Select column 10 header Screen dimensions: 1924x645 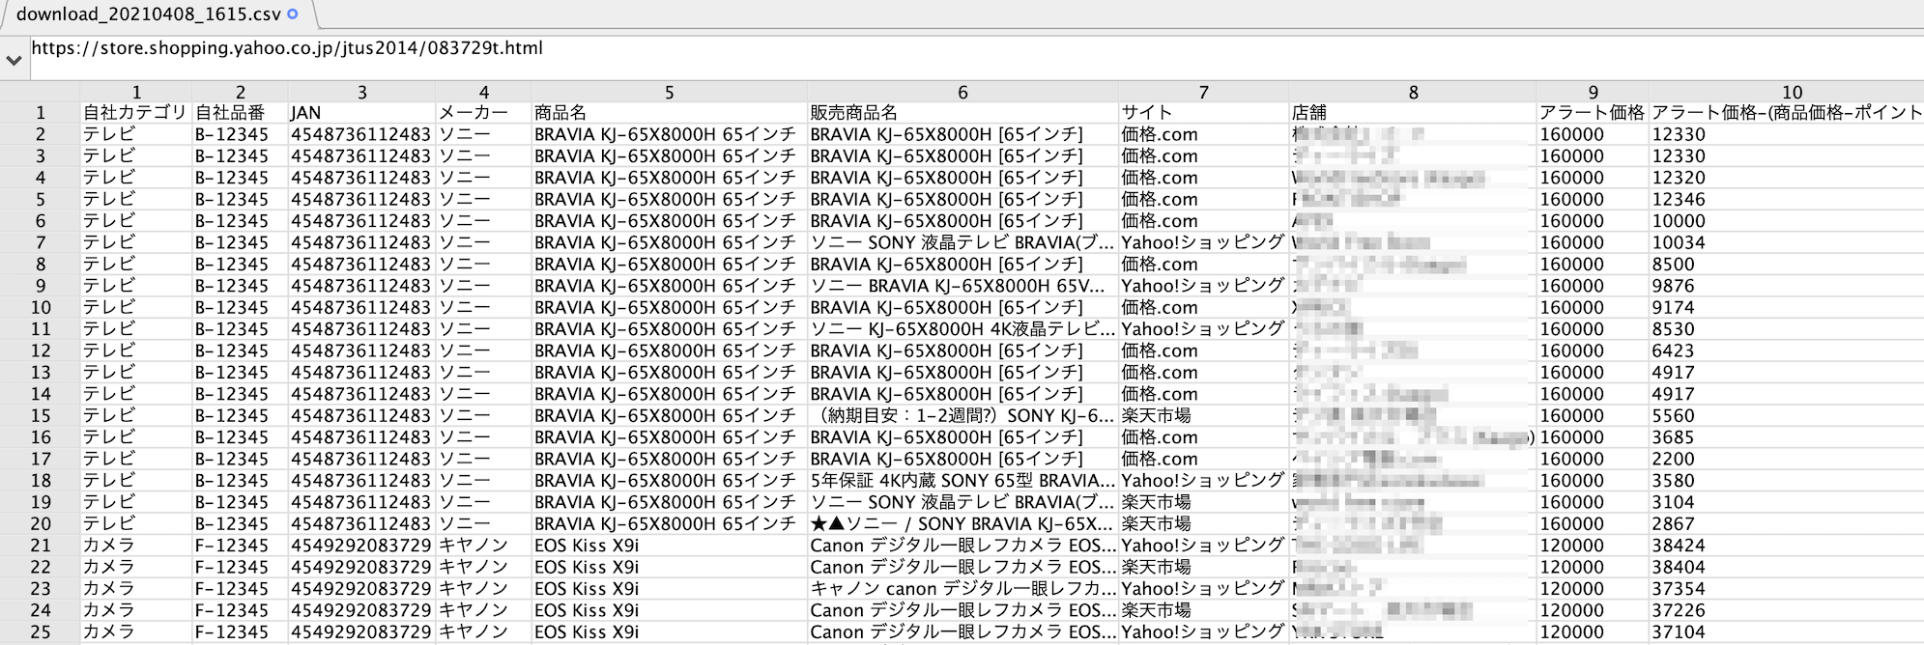(1792, 92)
